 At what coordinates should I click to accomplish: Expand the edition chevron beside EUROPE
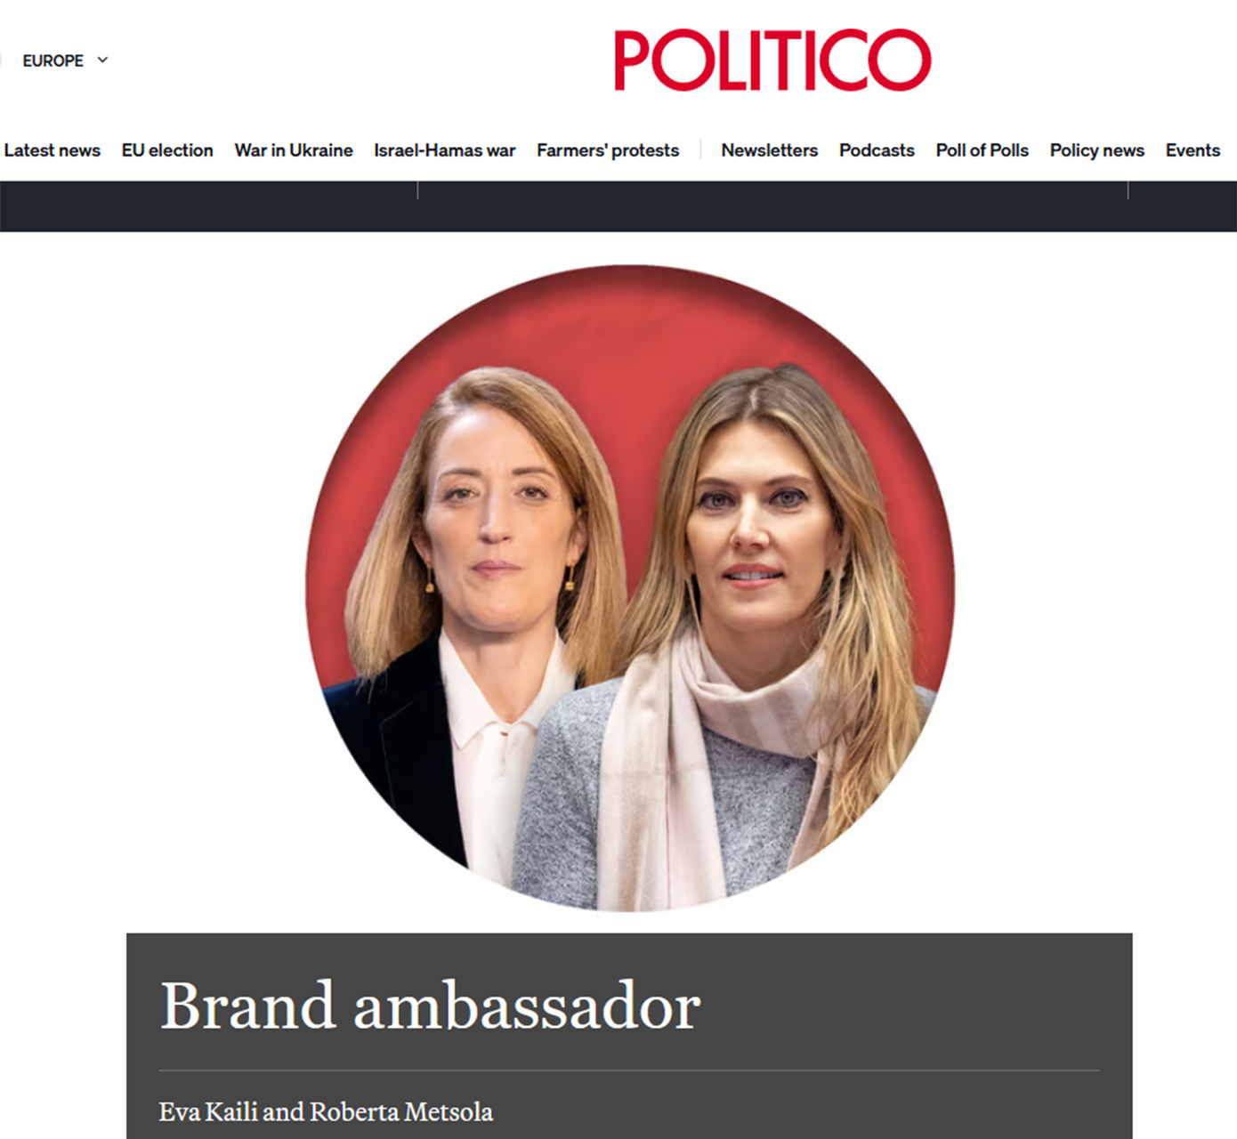[102, 60]
